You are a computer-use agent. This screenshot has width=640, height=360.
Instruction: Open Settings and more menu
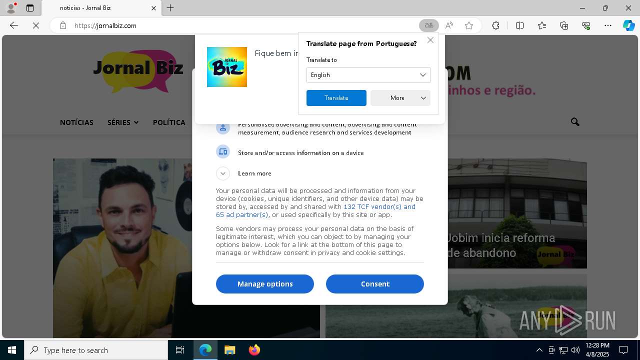(x=608, y=25)
